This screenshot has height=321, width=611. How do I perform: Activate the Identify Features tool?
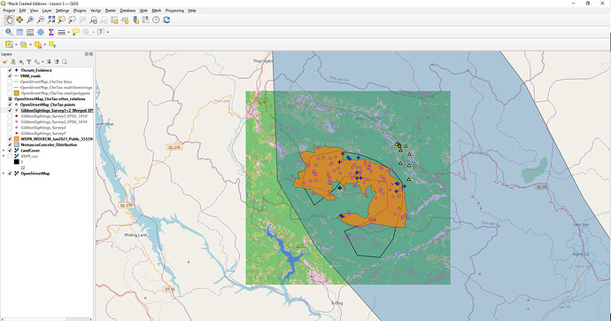(9, 32)
